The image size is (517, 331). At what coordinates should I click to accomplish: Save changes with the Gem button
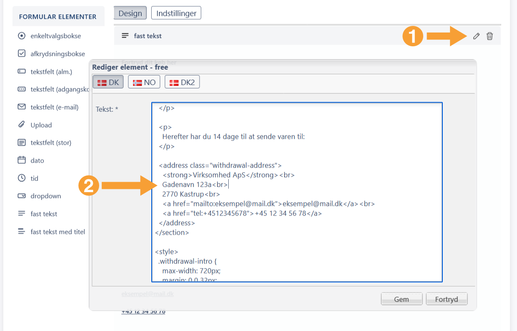(402, 299)
